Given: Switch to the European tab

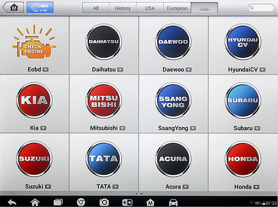Looking at the screenshot, I should pyautogui.click(x=177, y=8).
